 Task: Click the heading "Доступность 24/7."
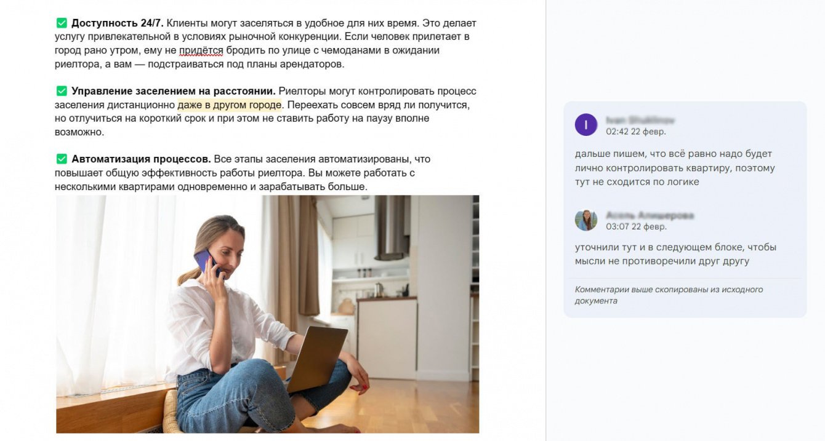coord(118,23)
